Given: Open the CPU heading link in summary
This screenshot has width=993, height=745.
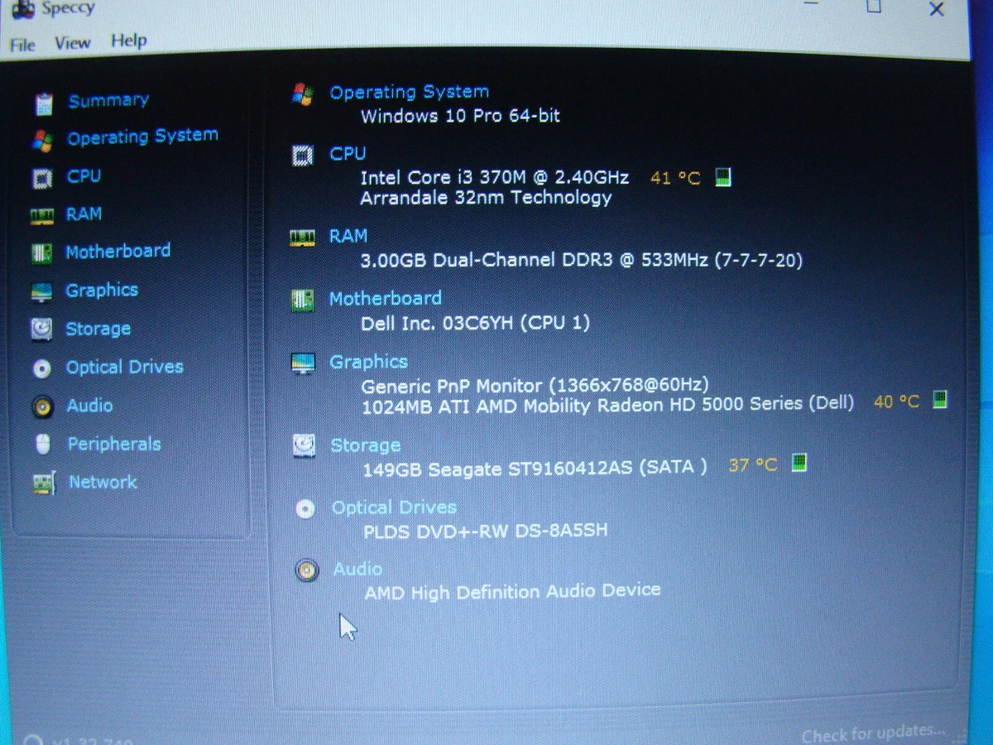Looking at the screenshot, I should [348, 154].
